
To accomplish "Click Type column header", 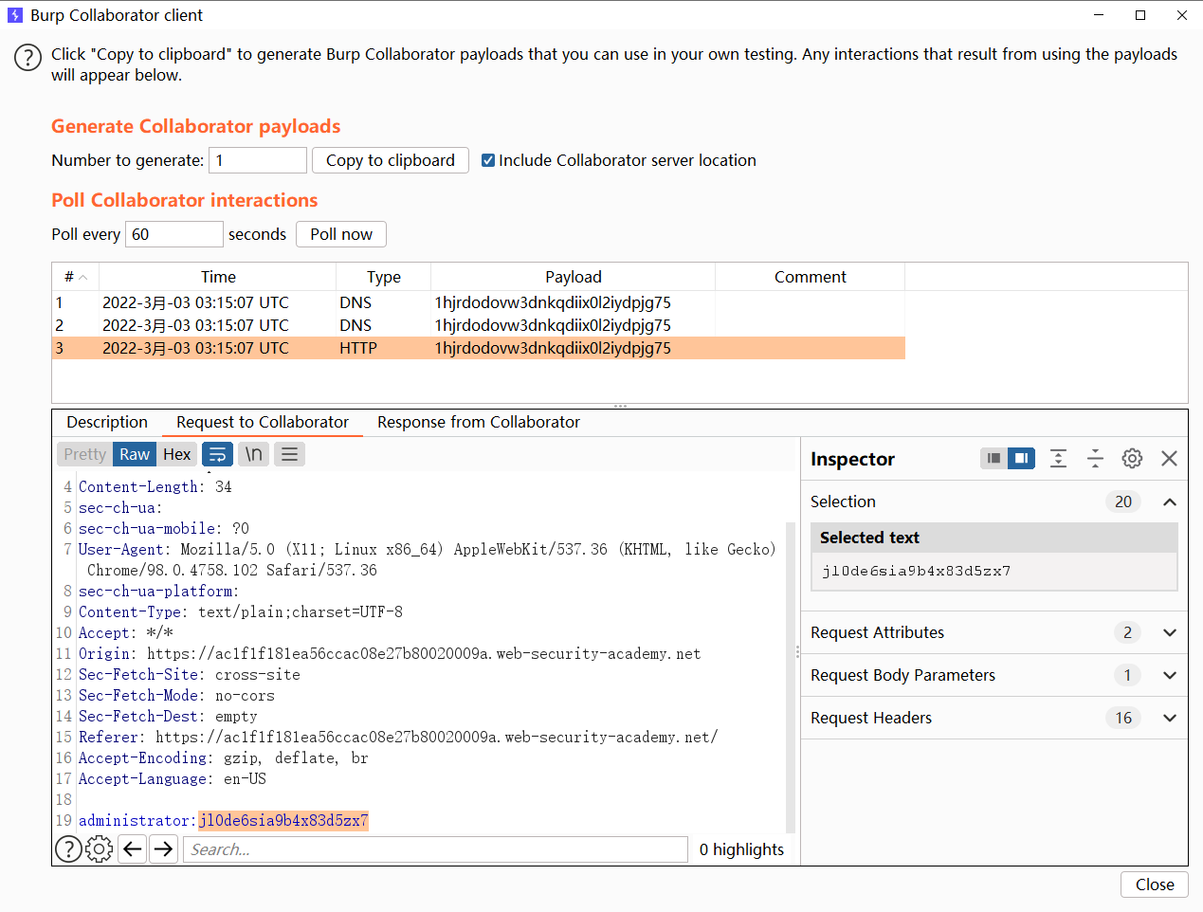I will [384, 277].
